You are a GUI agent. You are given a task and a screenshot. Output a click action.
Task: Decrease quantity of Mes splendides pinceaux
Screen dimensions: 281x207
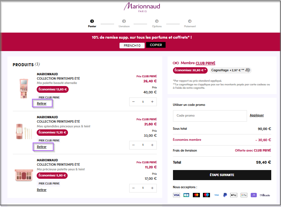[133, 145]
